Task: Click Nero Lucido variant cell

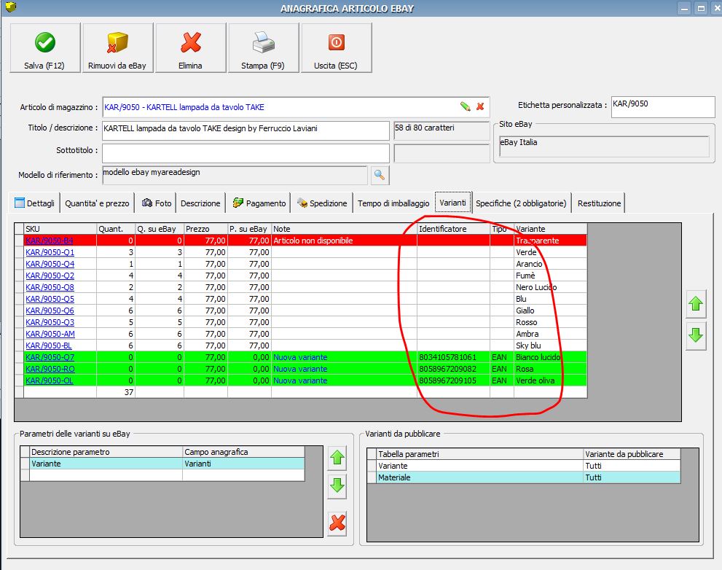Action: coord(550,287)
